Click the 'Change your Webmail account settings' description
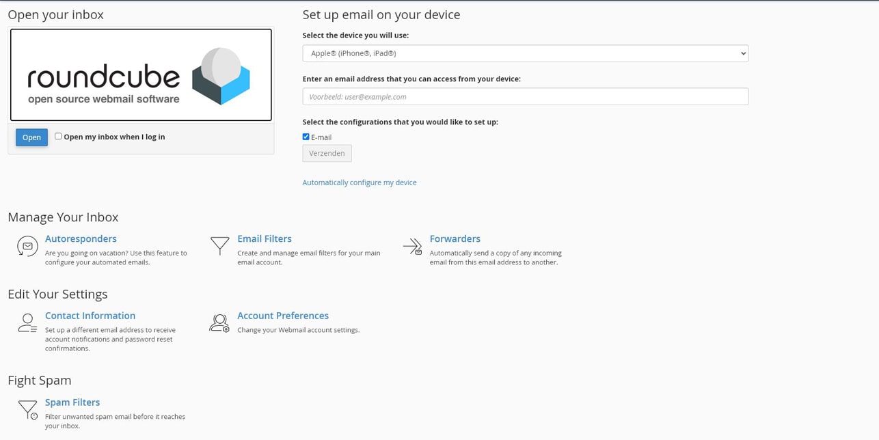879x440 pixels. coord(298,330)
